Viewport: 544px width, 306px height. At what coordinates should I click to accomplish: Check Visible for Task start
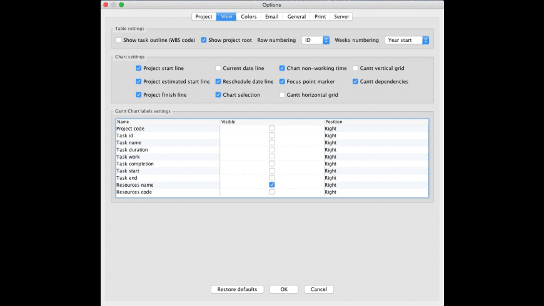point(271,171)
